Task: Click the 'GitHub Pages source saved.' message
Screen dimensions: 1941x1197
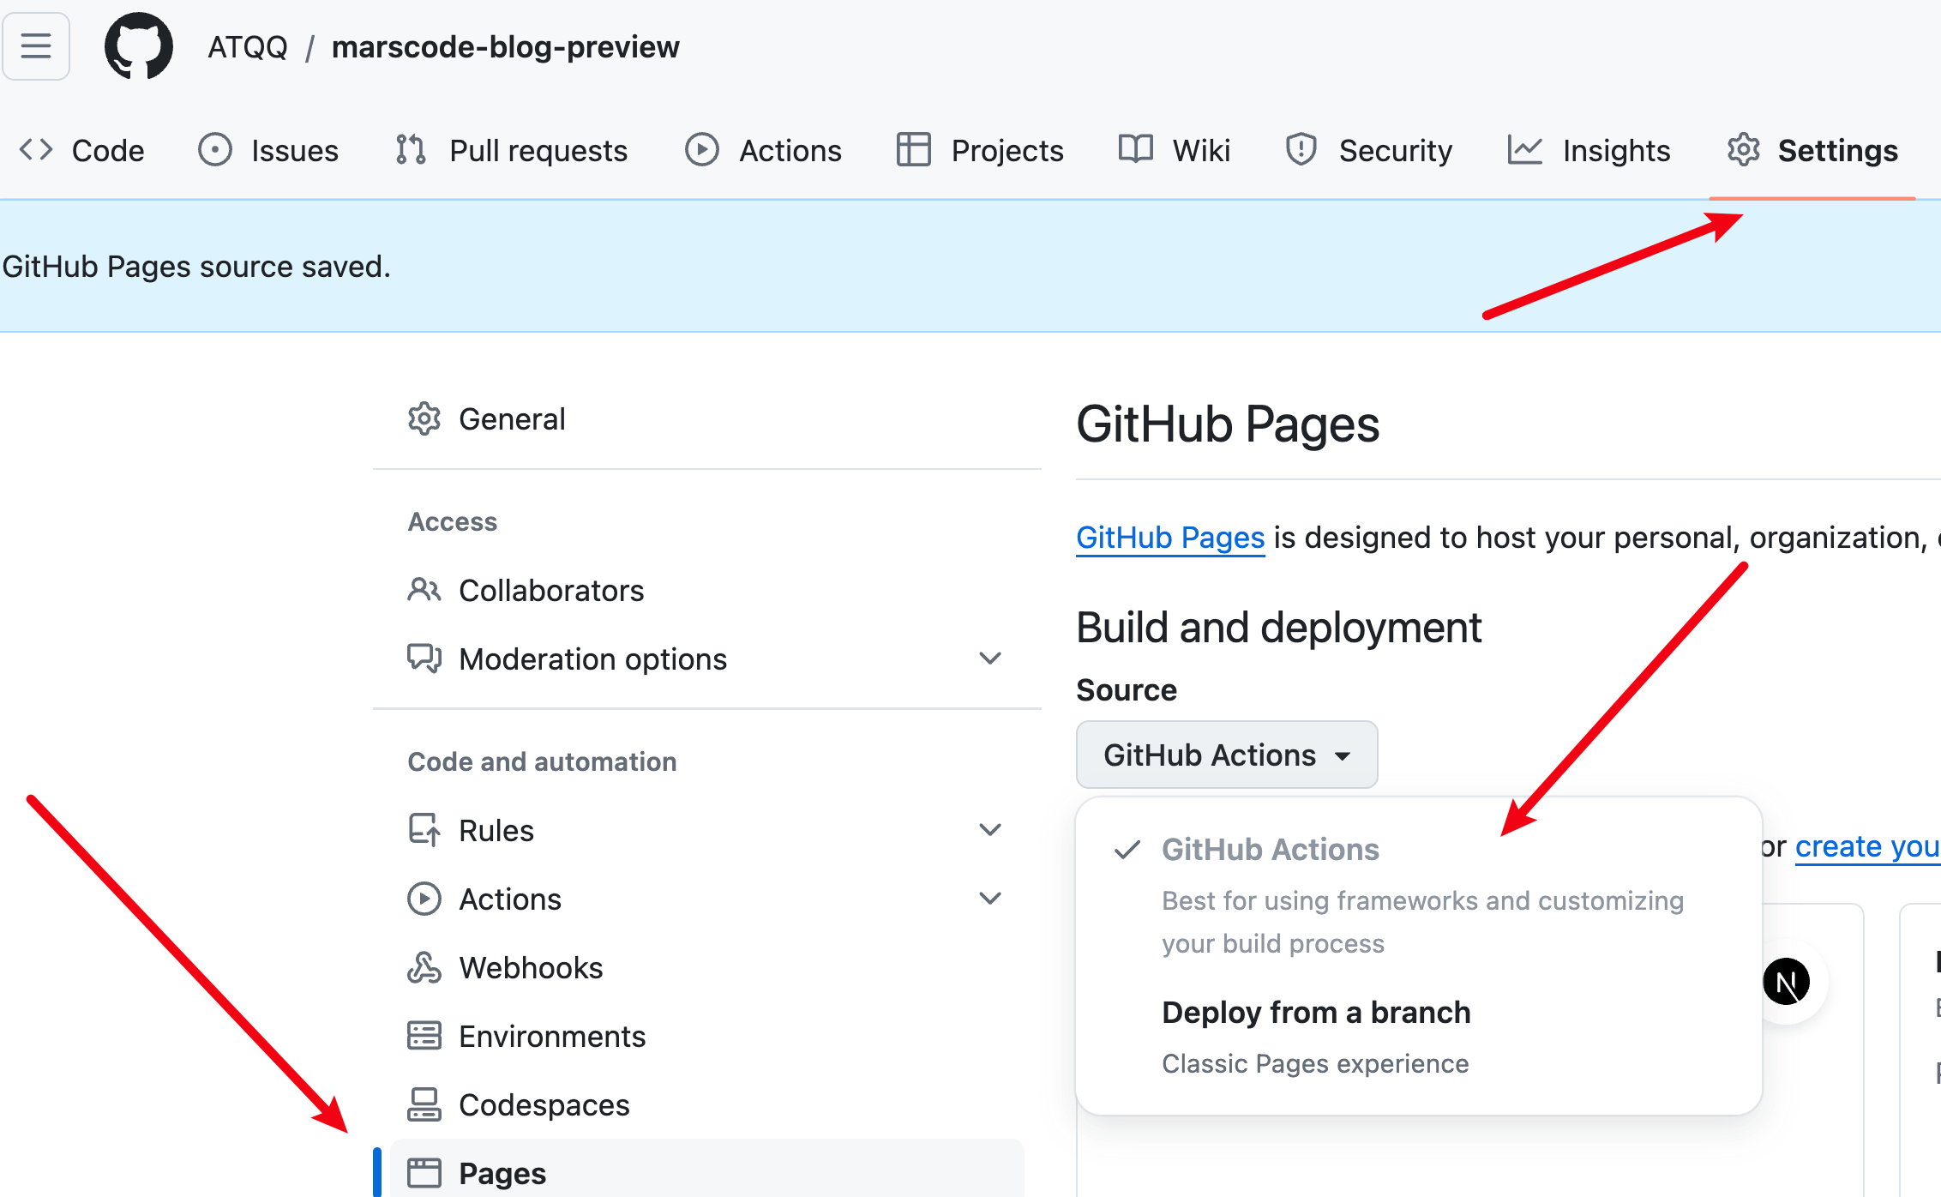Action: pyautogui.click(x=196, y=267)
